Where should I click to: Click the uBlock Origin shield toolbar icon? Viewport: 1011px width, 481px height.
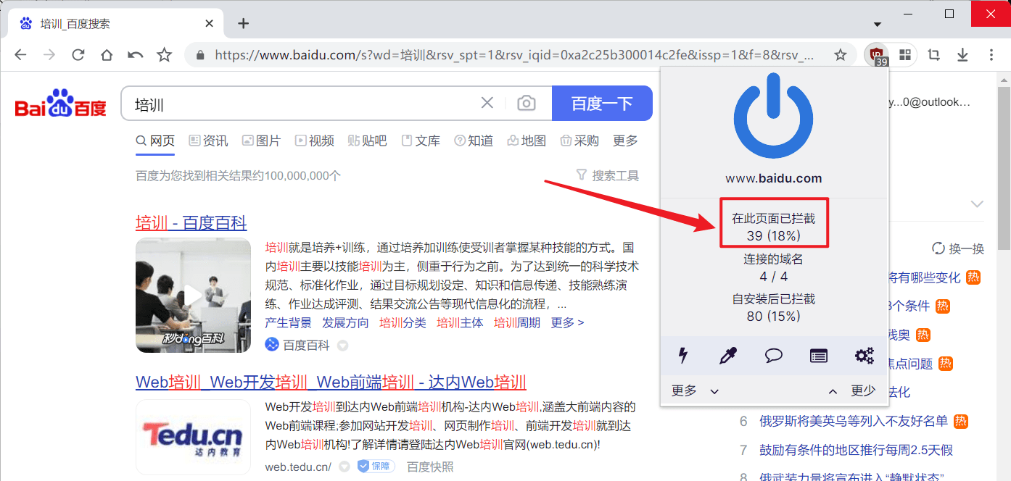pos(876,54)
